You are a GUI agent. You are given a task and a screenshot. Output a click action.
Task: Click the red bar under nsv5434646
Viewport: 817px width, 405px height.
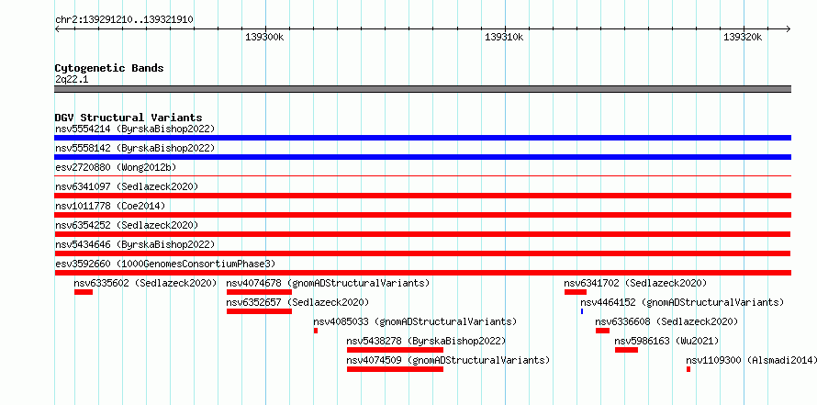coord(422,253)
